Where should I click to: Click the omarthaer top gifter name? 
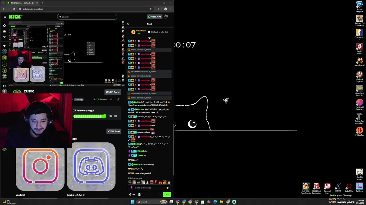pyautogui.click(x=141, y=31)
